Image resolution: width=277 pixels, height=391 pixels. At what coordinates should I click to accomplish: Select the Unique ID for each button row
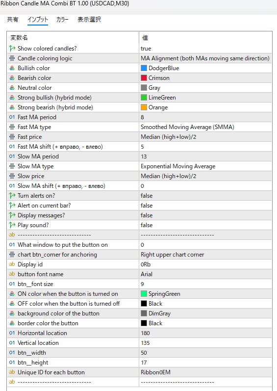coord(140,372)
